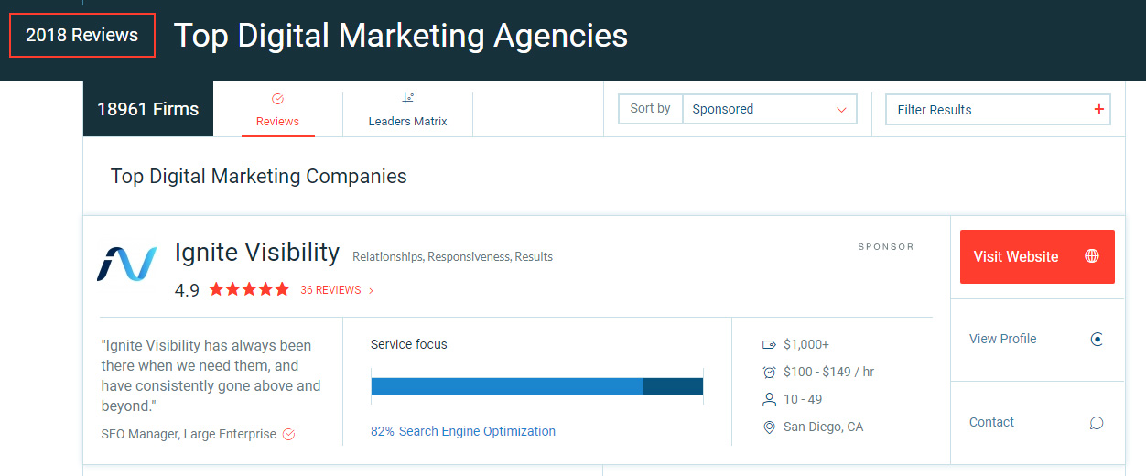This screenshot has height=476, width=1146.
Task: Switch to the Reviews tab
Action: [x=277, y=110]
